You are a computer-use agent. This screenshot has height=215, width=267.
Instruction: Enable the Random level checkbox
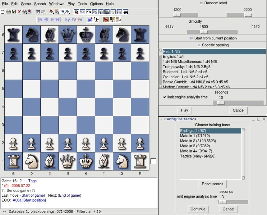[201, 3]
